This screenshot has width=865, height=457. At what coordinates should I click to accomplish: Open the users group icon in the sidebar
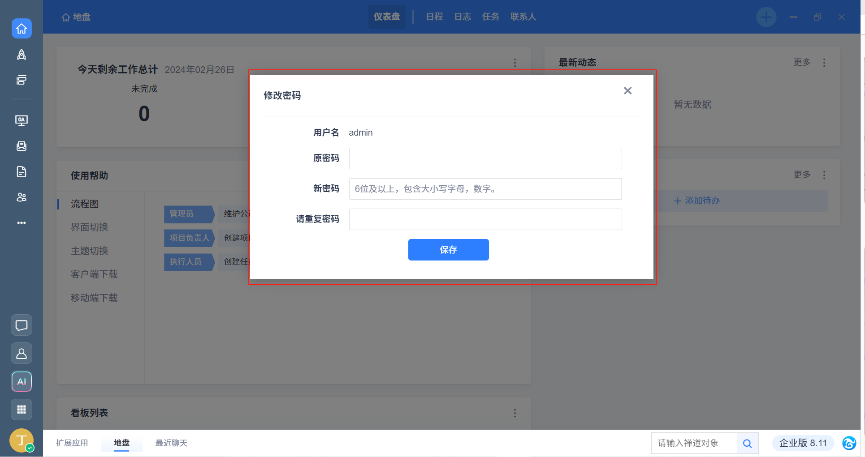pos(22,197)
